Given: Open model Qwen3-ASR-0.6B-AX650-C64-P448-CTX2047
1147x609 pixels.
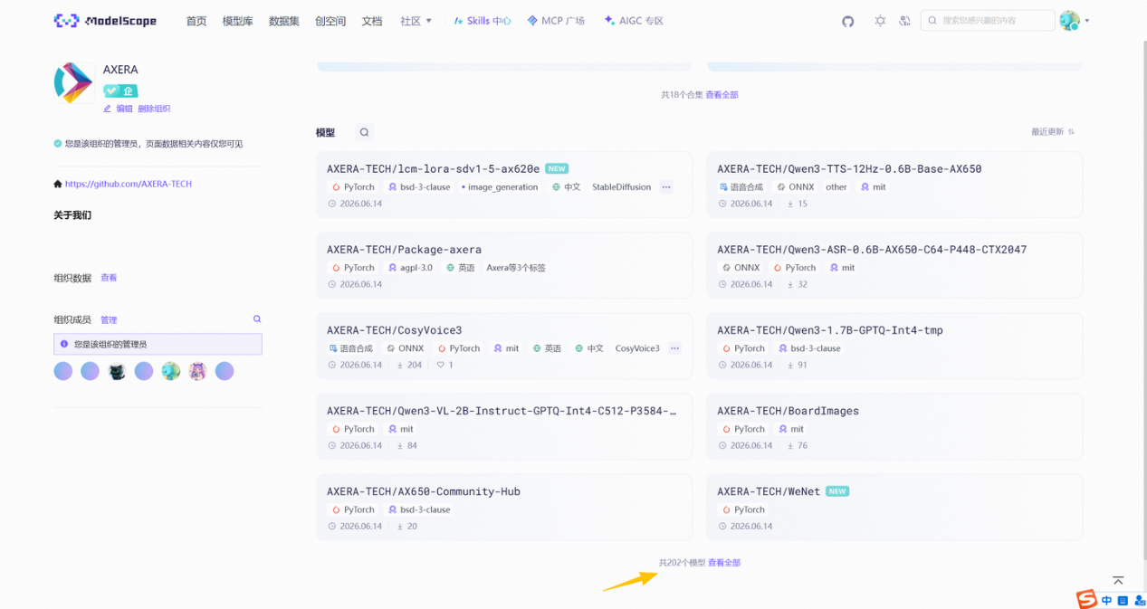Looking at the screenshot, I should (x=872, y=250).
